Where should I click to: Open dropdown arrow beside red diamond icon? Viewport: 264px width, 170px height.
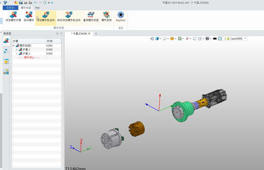(x=191, y=39)
